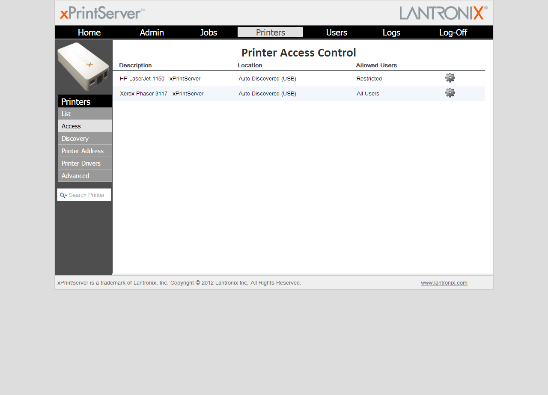
Task: Open List in the Printers sidebar
Action: pos(85,114)
